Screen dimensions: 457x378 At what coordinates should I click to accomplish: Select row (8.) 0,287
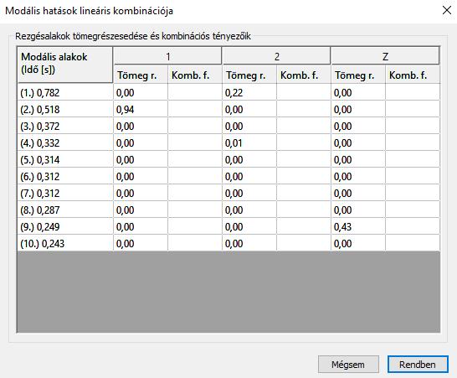click(65, 210)
